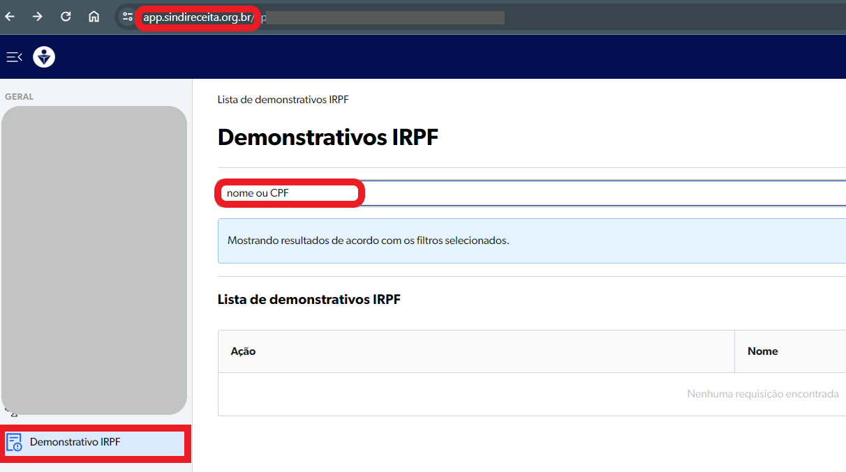846x472 pixels.
Task: Click the 'Demonstrativos IRPF' page heading
Action: [x=328, y=137]
